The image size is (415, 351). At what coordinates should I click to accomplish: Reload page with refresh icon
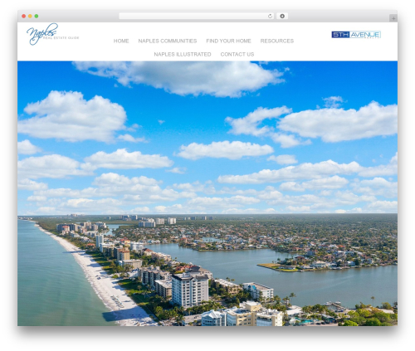pos(270,17)
